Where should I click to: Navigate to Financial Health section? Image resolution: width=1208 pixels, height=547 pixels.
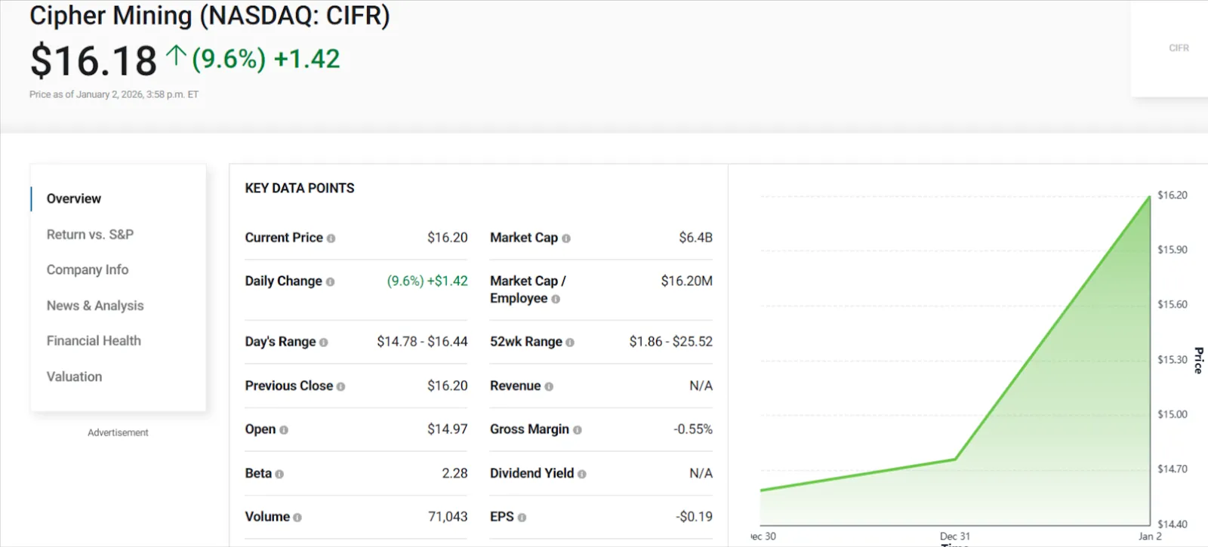(x=94, y=341)
